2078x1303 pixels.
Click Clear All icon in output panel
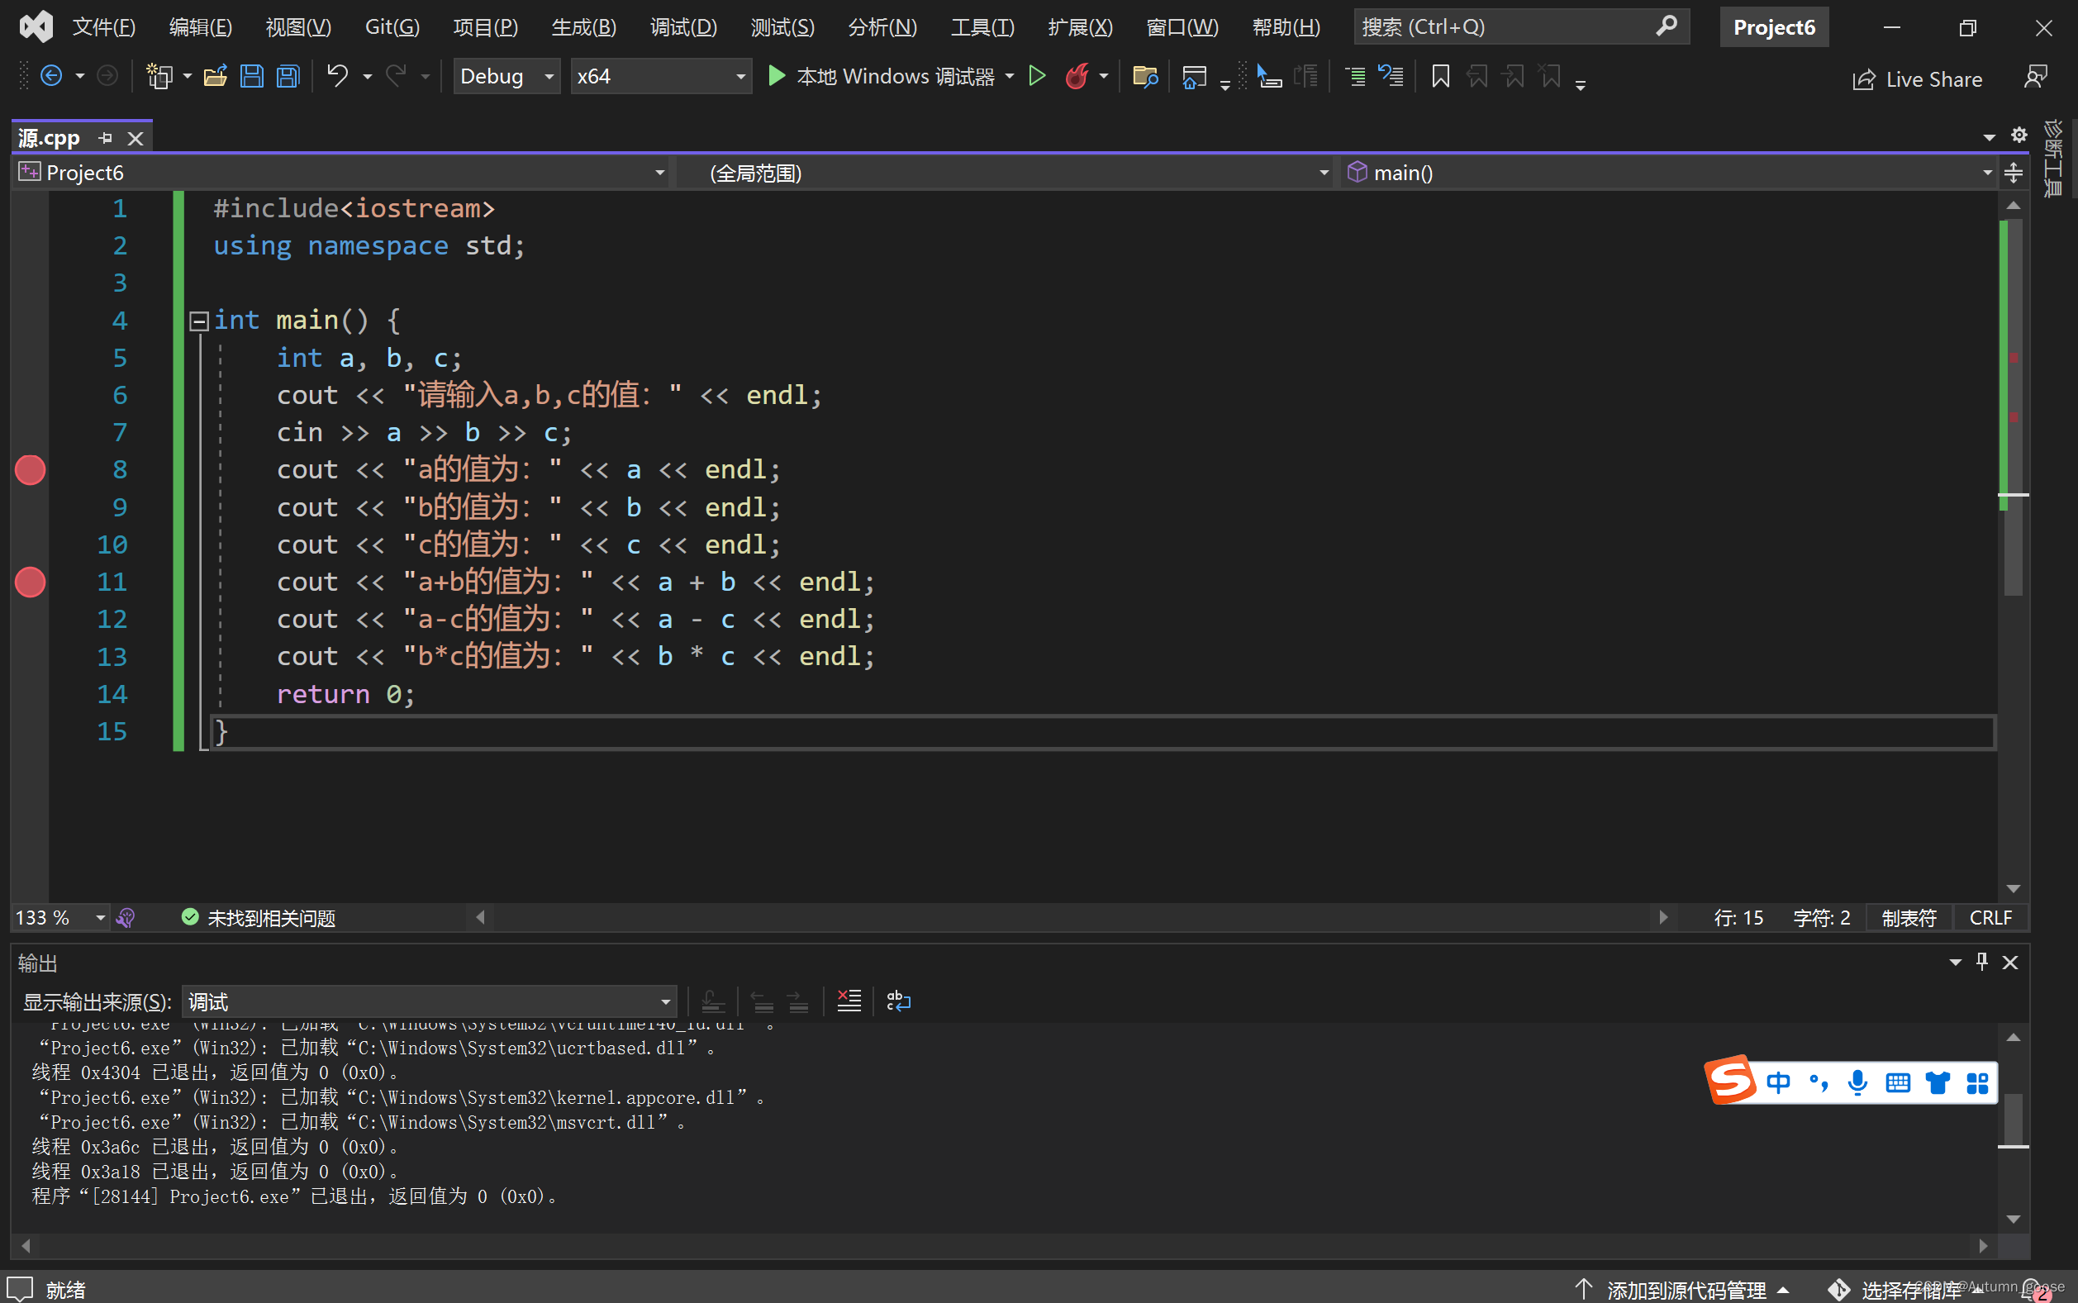click(x=849, y=1001)
